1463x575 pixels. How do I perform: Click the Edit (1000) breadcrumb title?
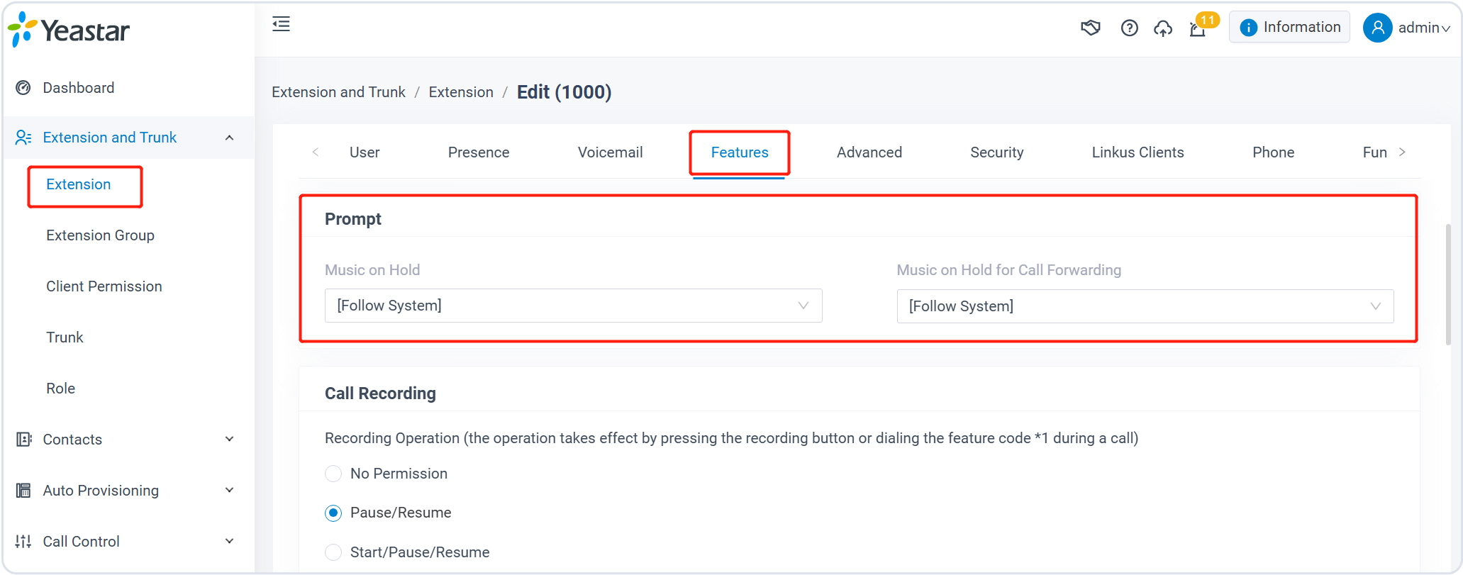point(564,92)
